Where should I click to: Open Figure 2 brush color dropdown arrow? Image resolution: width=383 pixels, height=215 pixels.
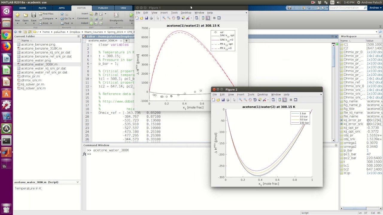pos(268,100)
